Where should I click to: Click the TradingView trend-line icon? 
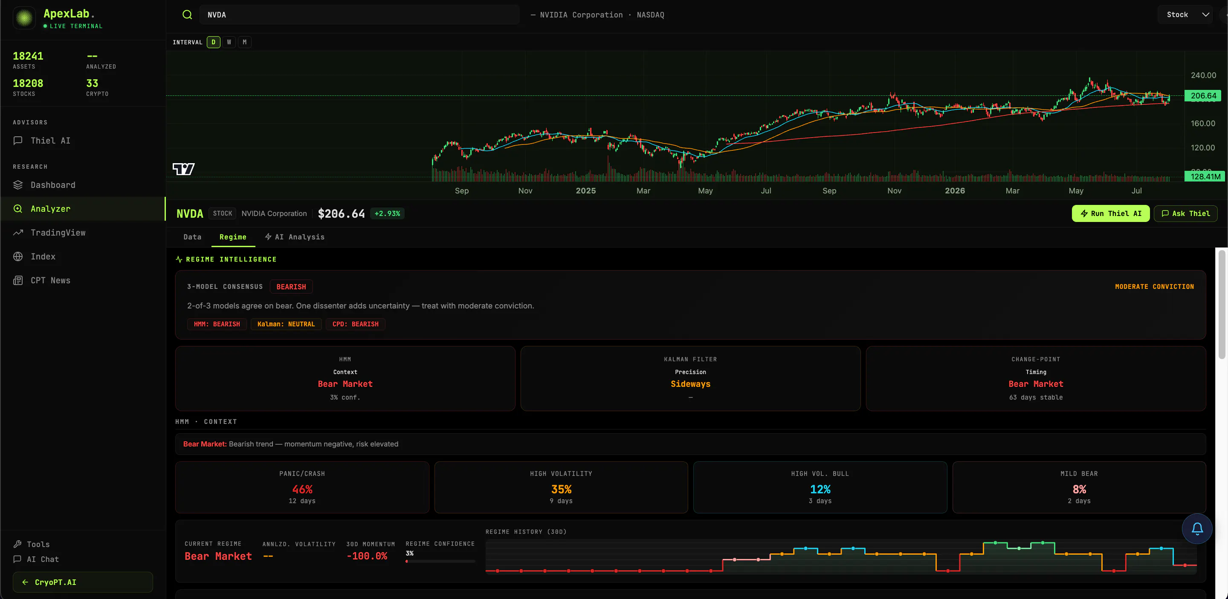tap(18, 232)
